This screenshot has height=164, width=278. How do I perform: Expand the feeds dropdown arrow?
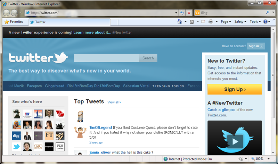tap(198, 22)
